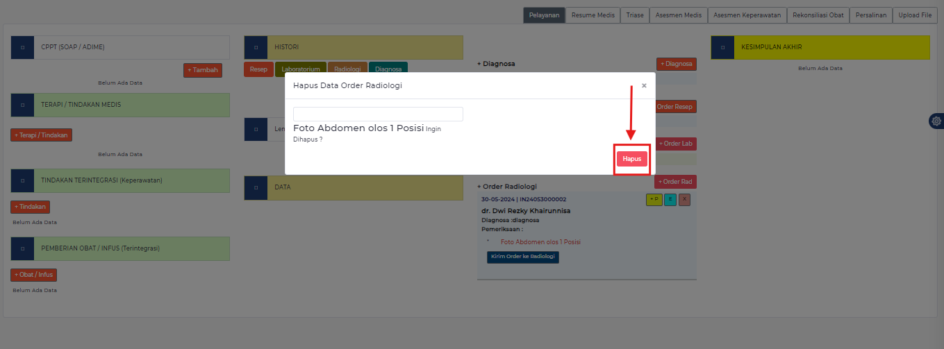Image resolution: width=944 pixels, height=349 pixels.
Task: Click the Pemberian Obat / Infus square icon
Action: click(22, 248)
